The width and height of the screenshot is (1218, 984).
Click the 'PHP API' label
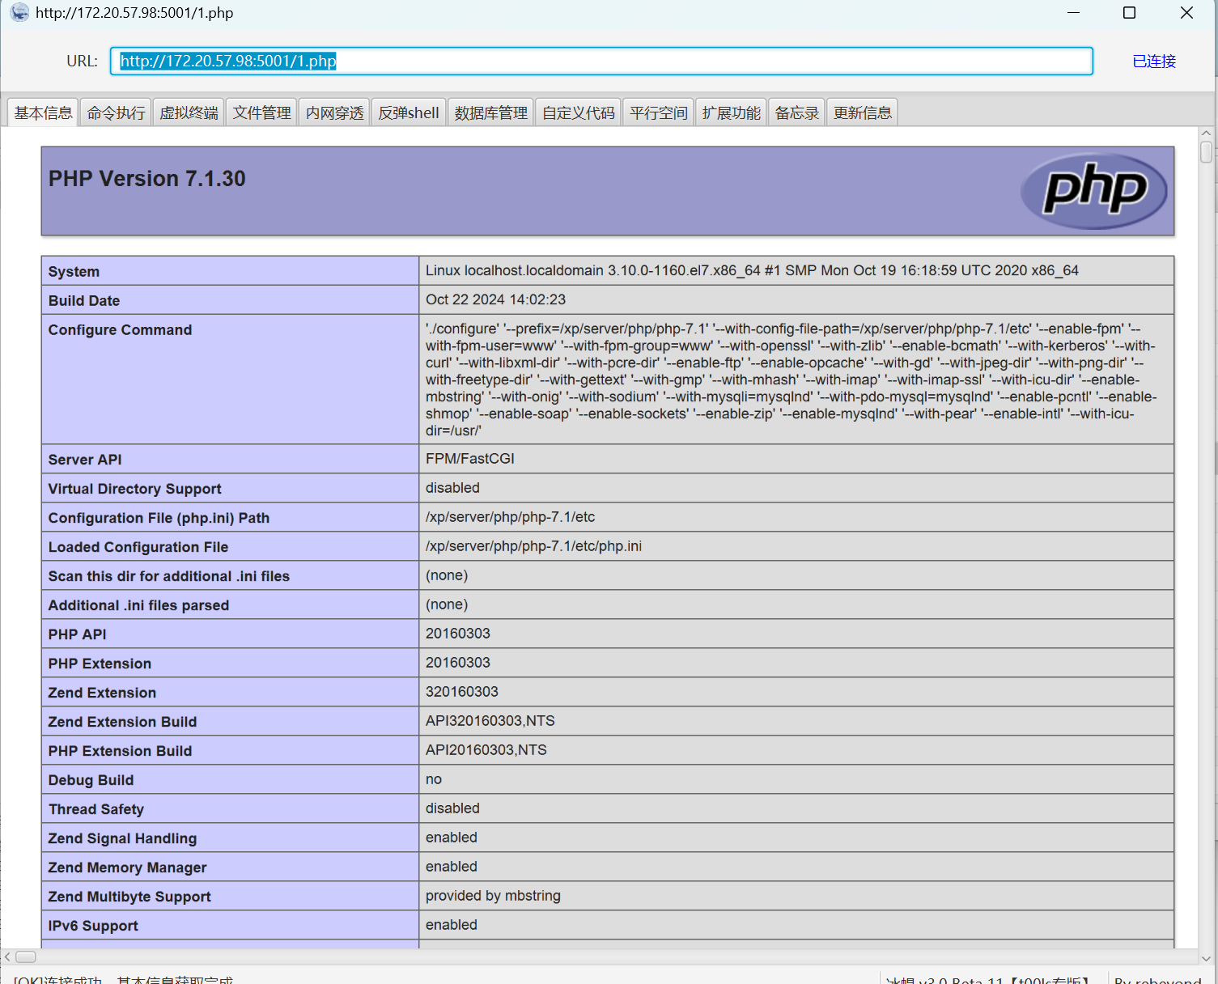click(77, 634)
